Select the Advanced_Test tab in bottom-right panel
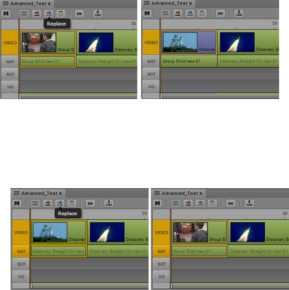This screenshot has width=289, height=290. (178, 193)
